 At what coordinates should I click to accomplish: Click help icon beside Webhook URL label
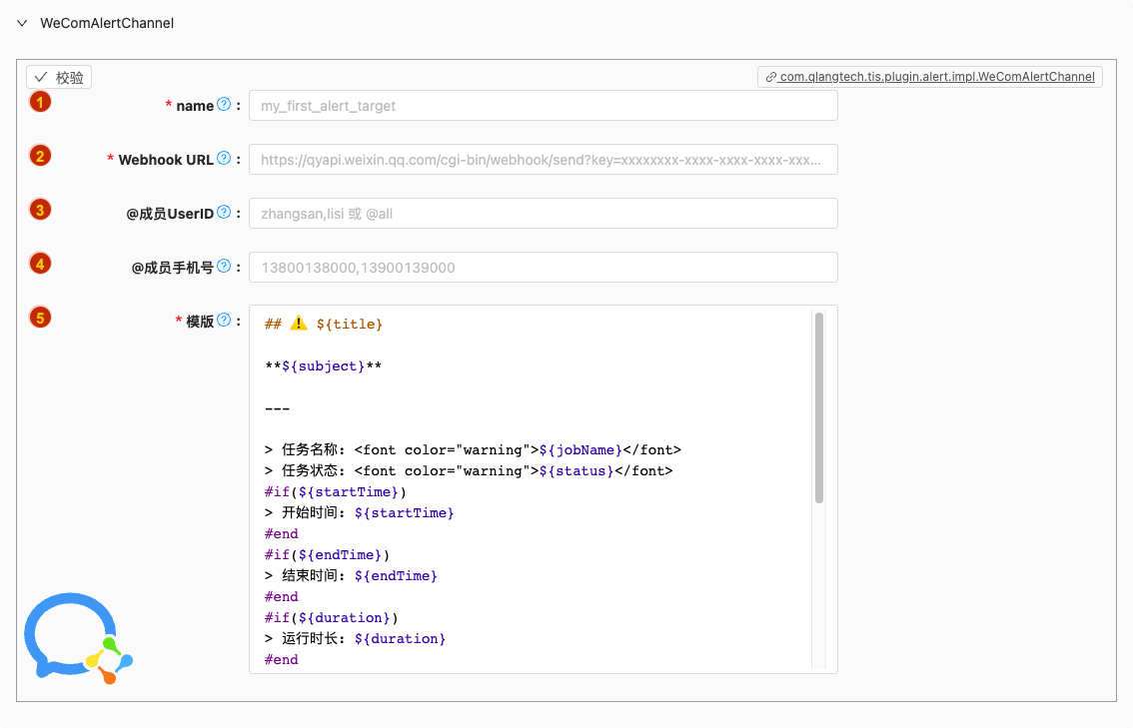click(x=224, y=159)
